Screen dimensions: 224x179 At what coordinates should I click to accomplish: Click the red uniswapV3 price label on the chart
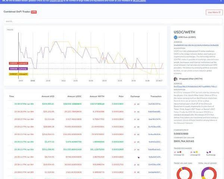19,63
